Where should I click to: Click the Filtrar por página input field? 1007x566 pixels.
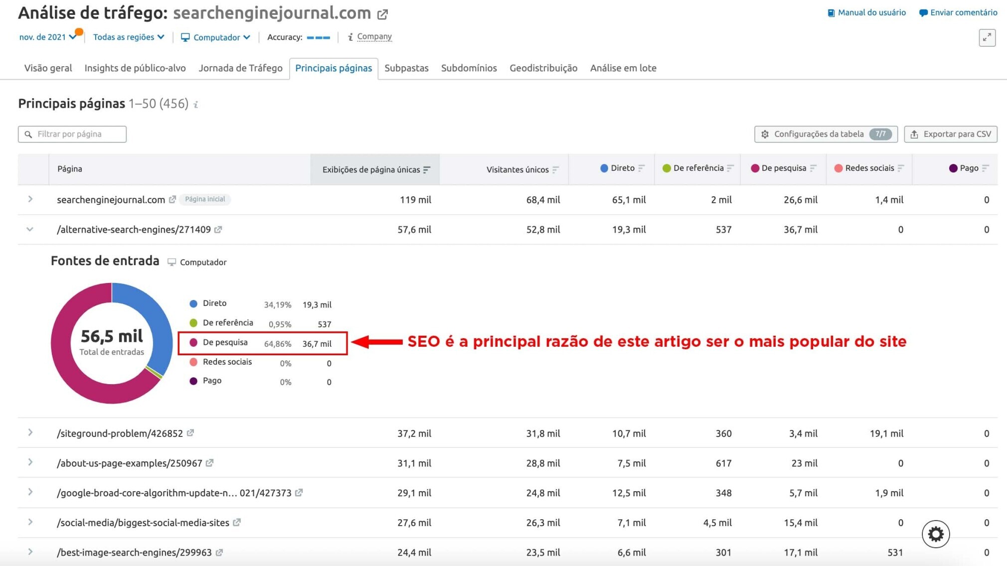coord(72,134)
